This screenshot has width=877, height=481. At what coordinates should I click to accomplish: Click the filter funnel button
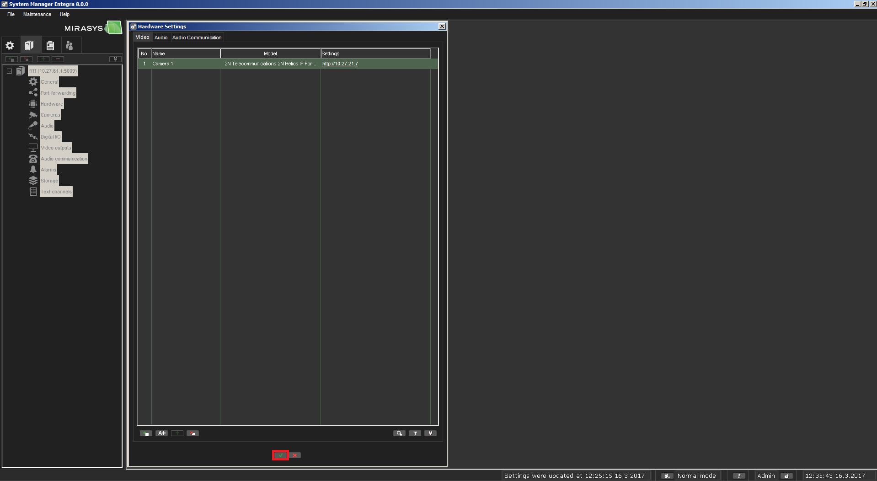click(415, 433)
